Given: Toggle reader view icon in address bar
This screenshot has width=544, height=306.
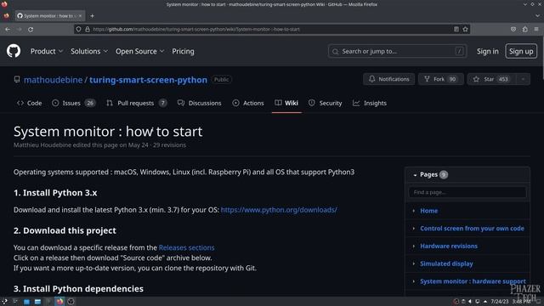Looking at the screenshot, I should [x=456, y=30].
